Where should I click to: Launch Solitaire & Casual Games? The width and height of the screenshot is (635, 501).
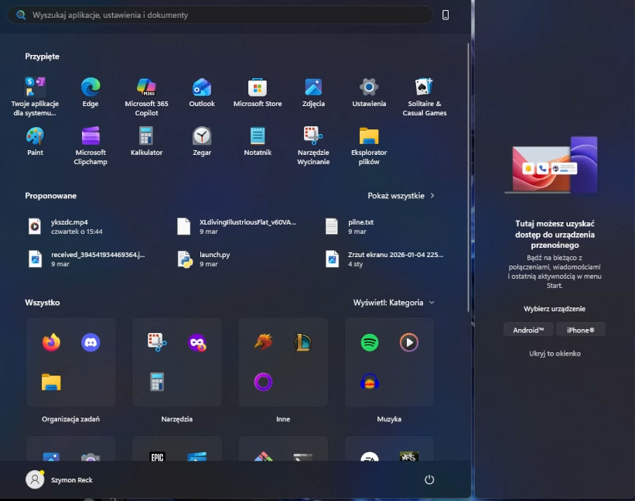coord(425,97)
